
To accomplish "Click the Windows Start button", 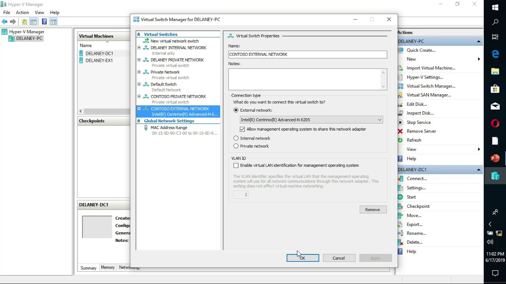I will pyautogui.click(x=495, y=7).
